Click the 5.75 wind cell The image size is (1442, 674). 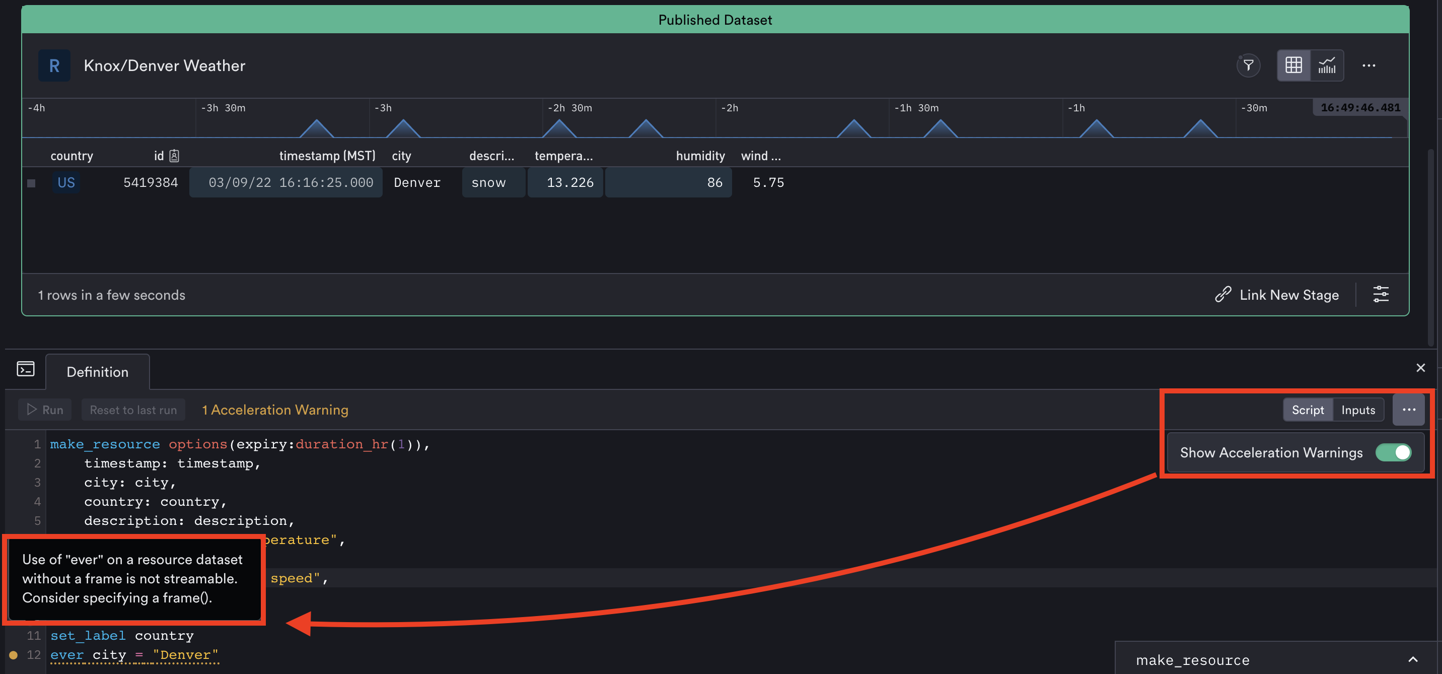pyautogui.click(x=768, y=183)
